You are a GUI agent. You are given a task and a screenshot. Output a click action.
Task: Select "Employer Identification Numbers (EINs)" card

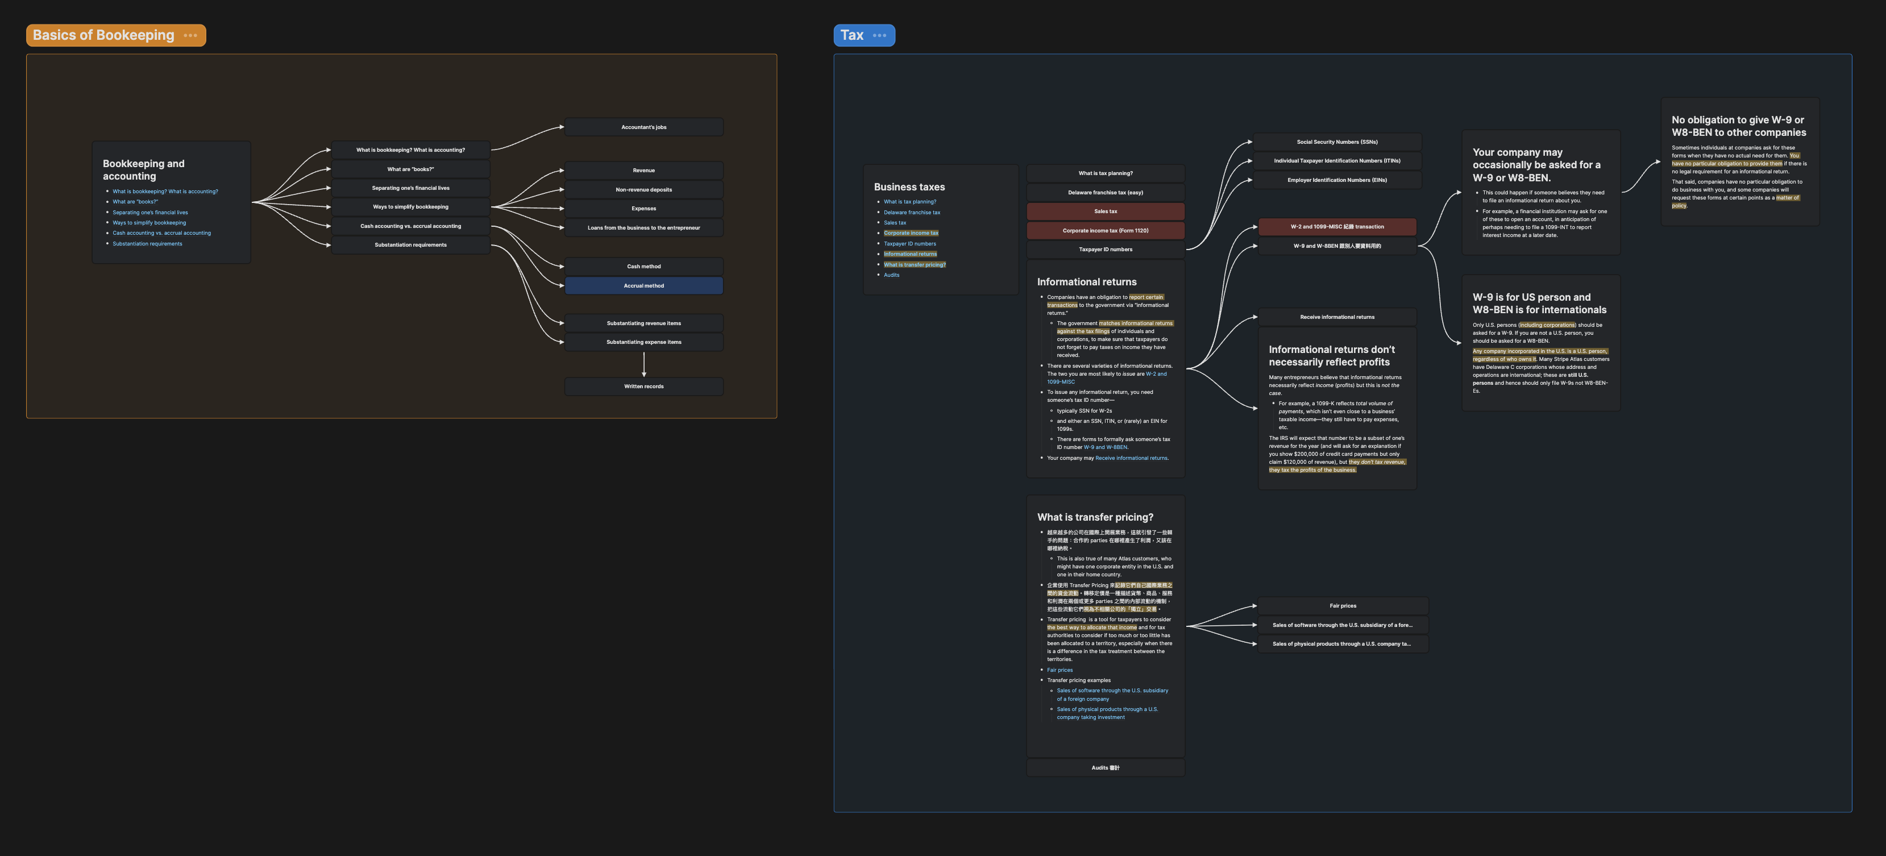click(x=1337, y=180)
